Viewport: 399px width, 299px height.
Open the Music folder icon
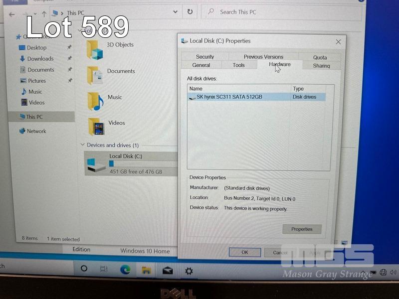(95, 101)
